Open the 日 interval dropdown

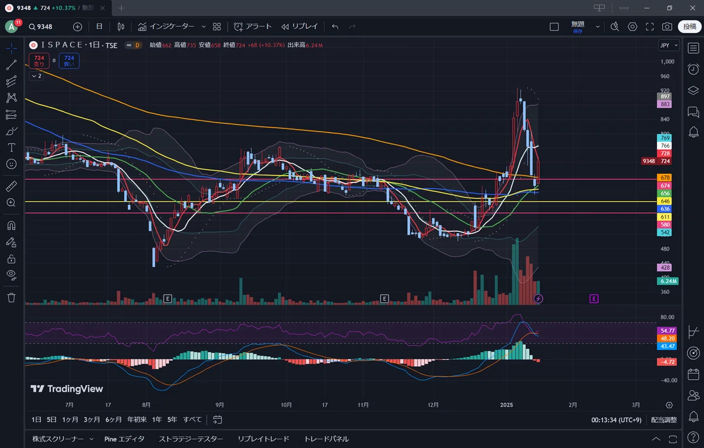coord(99,26)
